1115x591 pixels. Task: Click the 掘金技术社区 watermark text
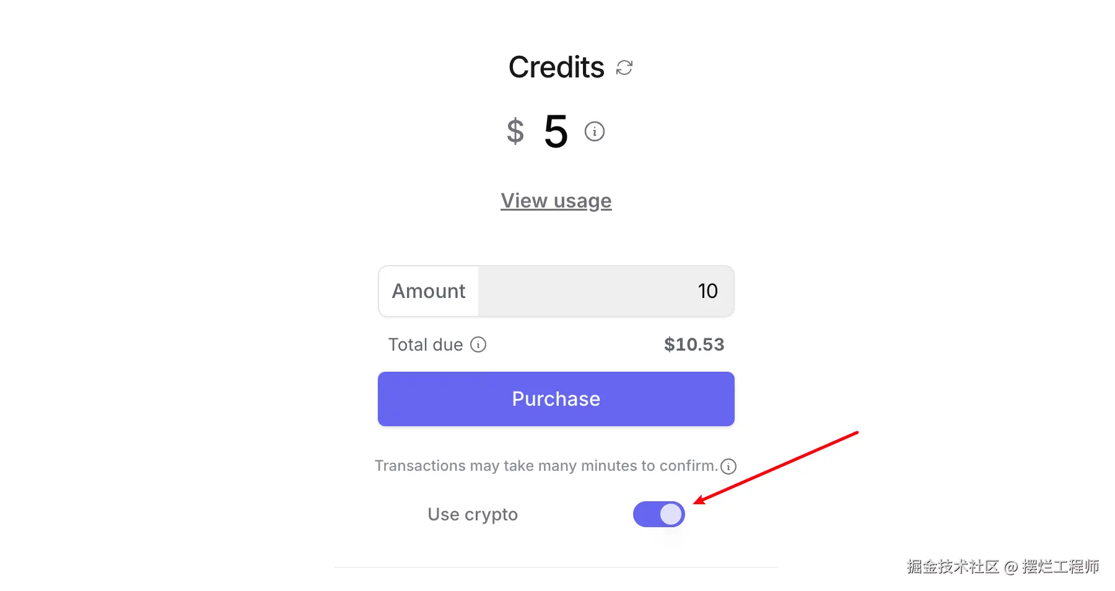pos(953,567)
